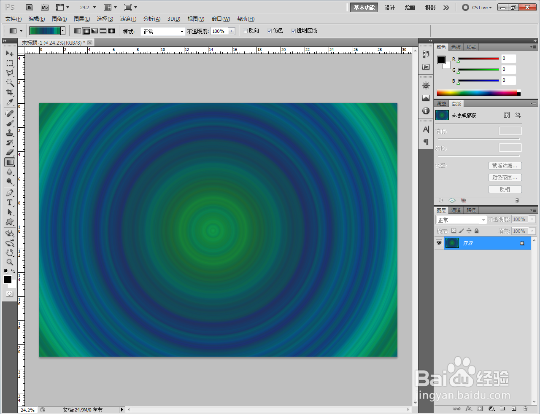540x414 pixels.
Task: Select the Polygonal Lasso tool
Action: click(10, 73)
